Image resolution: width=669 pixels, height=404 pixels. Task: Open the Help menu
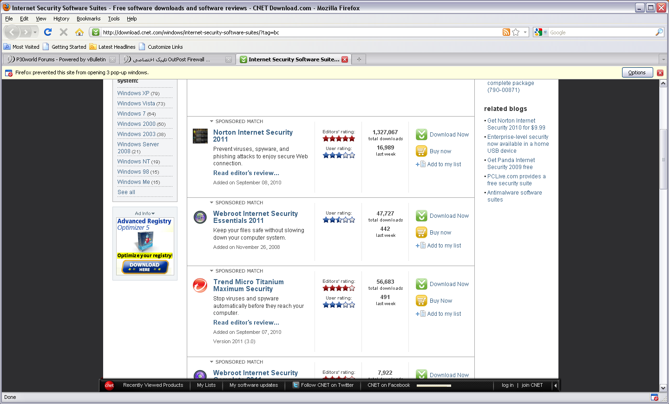tap(132, 19)
